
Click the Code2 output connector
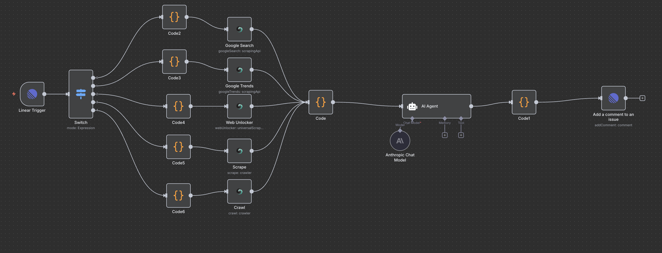tap(187, 17)
